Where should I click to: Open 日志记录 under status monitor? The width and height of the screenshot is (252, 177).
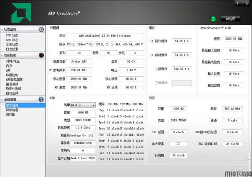(12, 48)
